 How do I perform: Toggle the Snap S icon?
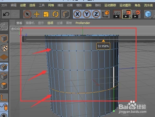coord(4,115)
